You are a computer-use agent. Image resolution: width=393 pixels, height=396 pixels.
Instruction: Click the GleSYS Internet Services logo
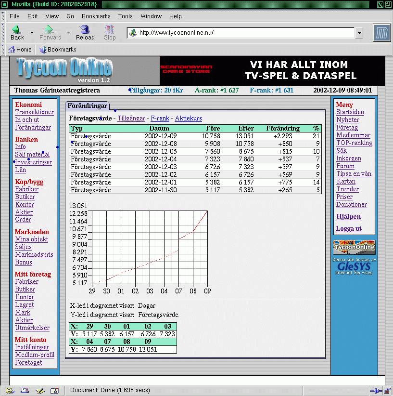click(354, 266)
